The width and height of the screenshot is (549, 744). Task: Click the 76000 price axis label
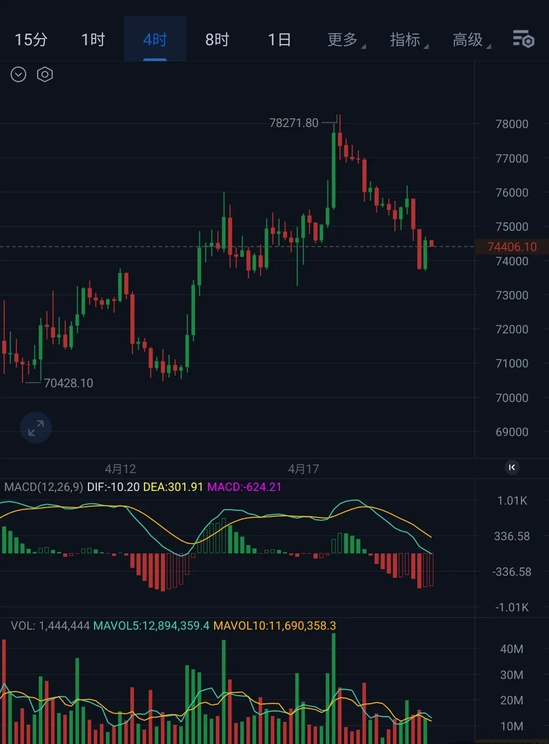(x=512, y=193)
